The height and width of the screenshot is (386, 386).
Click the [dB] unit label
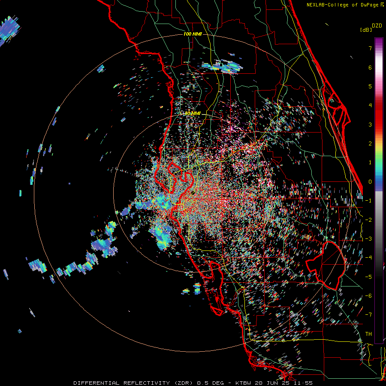point(366,30)
